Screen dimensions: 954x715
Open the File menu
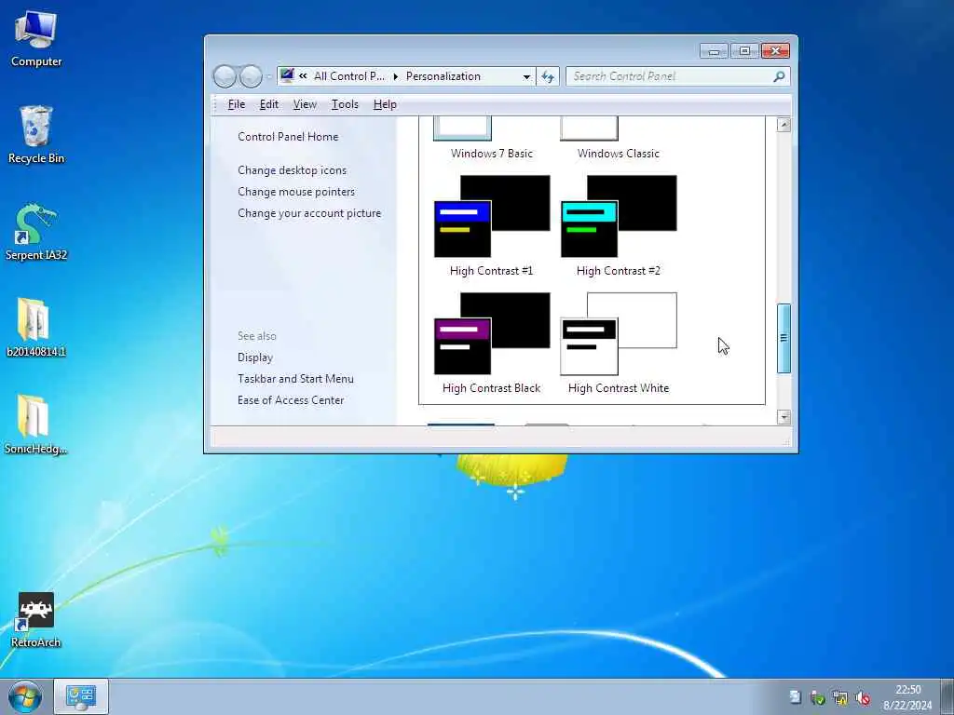[x=236, y=104]
